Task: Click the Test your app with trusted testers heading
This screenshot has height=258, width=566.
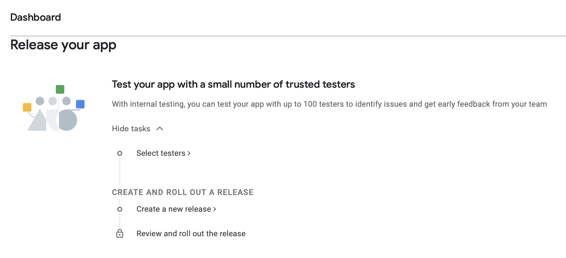Action: point(233,84)
